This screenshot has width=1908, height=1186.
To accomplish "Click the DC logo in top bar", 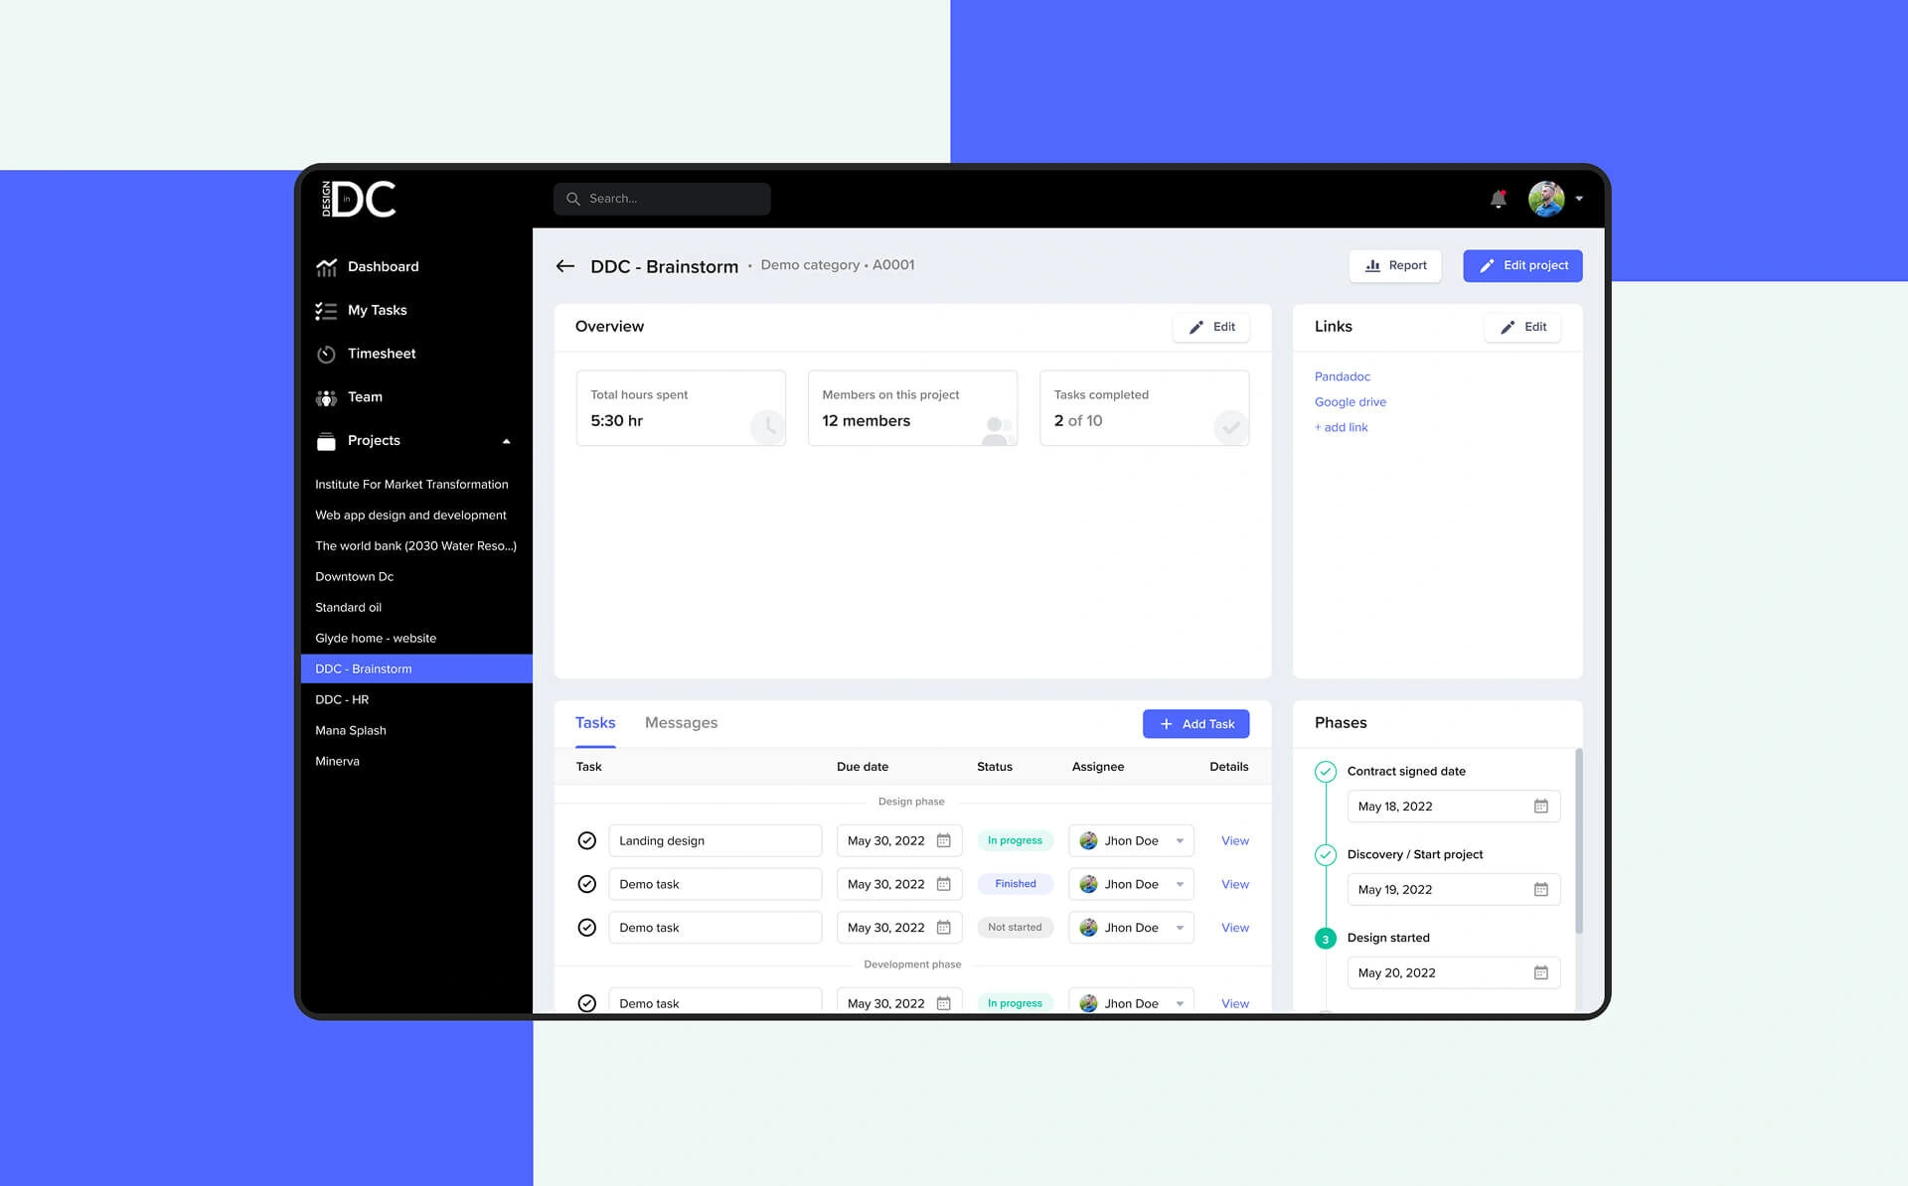I will pyautogui.click(x=360, y=199).
